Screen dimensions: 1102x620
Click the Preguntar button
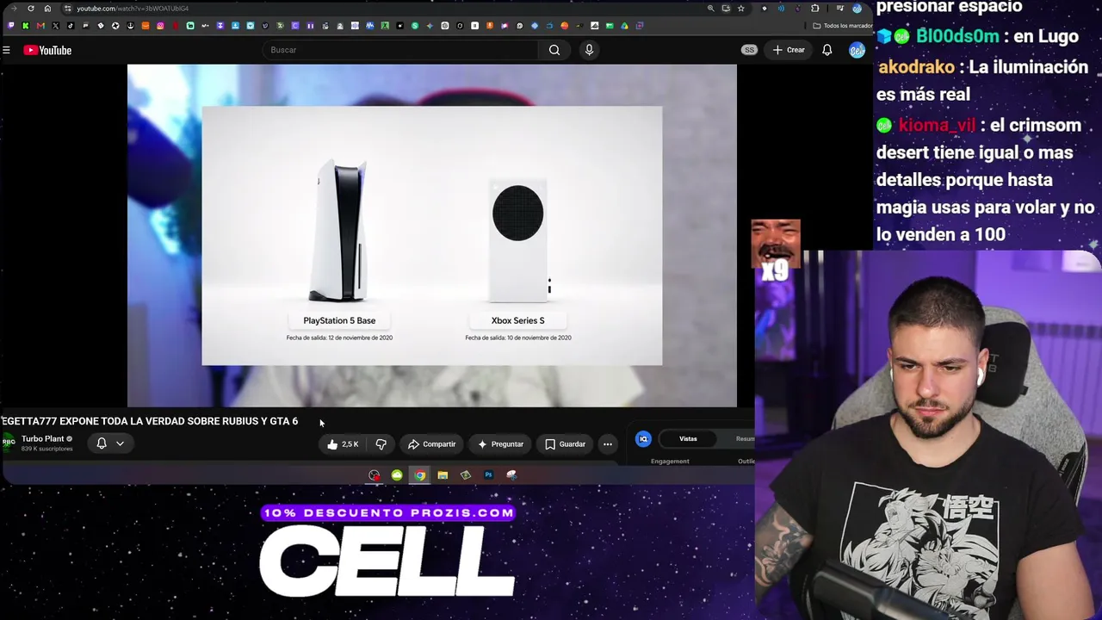point(500,444)
